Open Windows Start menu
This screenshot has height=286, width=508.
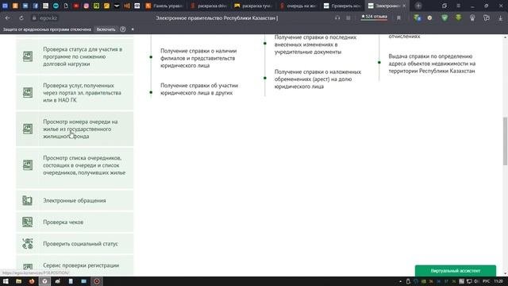(x=6, y=281)
